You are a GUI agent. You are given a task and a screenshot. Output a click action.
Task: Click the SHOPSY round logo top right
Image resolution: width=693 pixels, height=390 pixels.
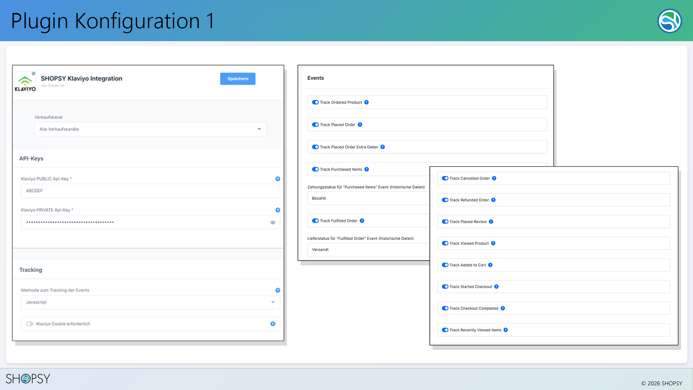(x=670, y=21)
